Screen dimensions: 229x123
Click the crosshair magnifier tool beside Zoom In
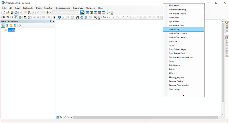point(4,17)
